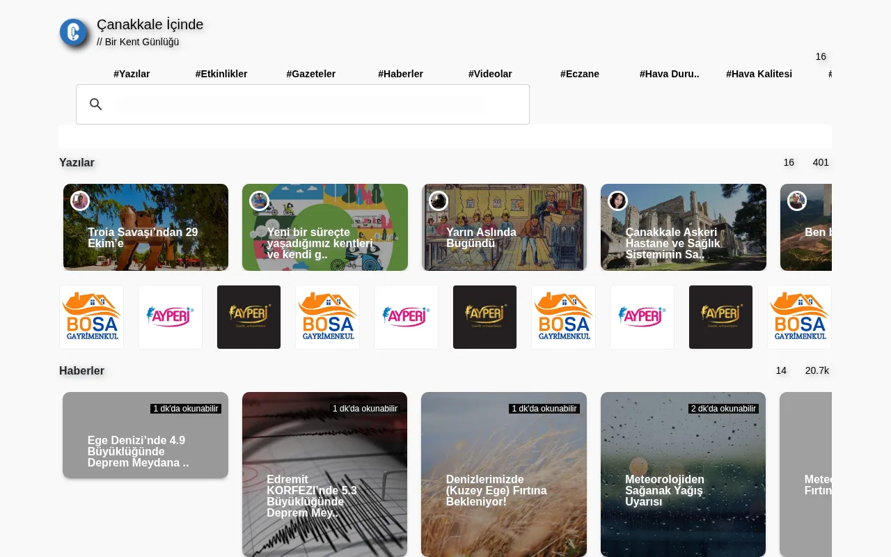Open the #Etkinlikler navigation item
This screenshot has width=891, height=557.
(x=221, y=74)
